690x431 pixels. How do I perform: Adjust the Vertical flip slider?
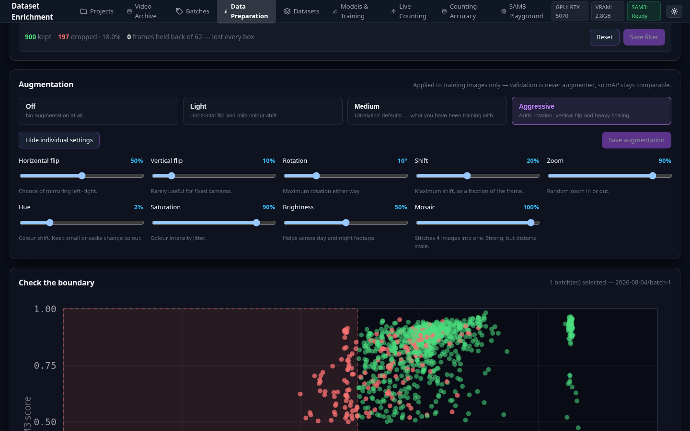pos(213,176)
